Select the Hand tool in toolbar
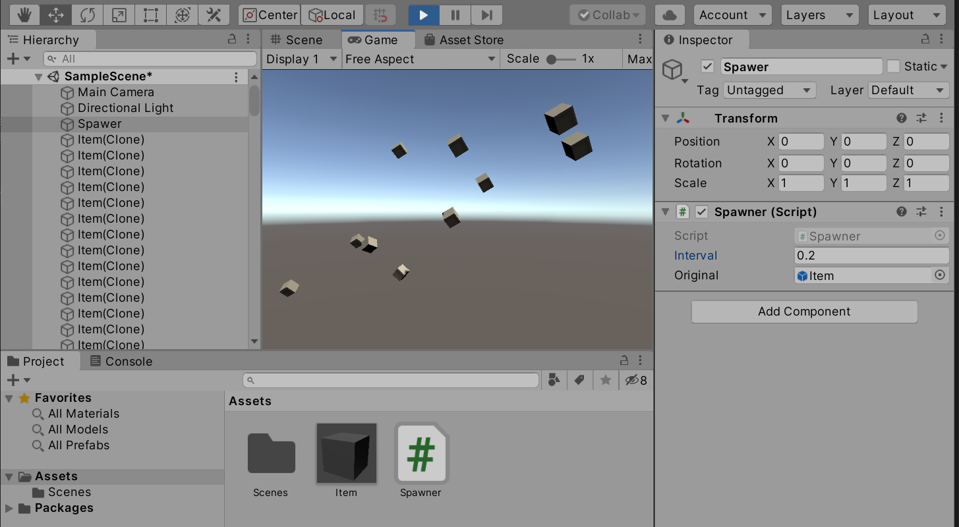 tap(24, 14)
